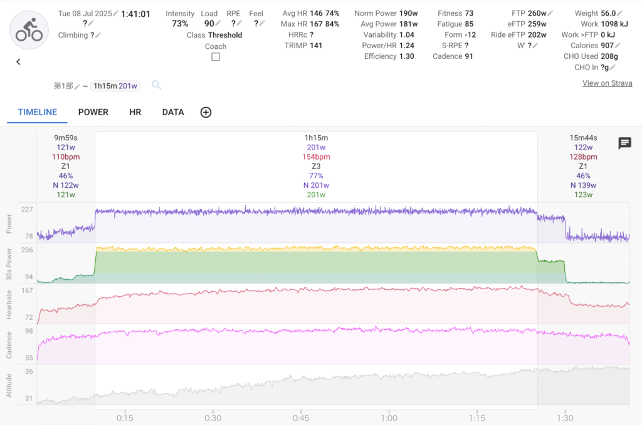This screenshot has height=425, width=642.
Task: Edit CHO In using its pencil icon
Action: (x=613, y=67)
